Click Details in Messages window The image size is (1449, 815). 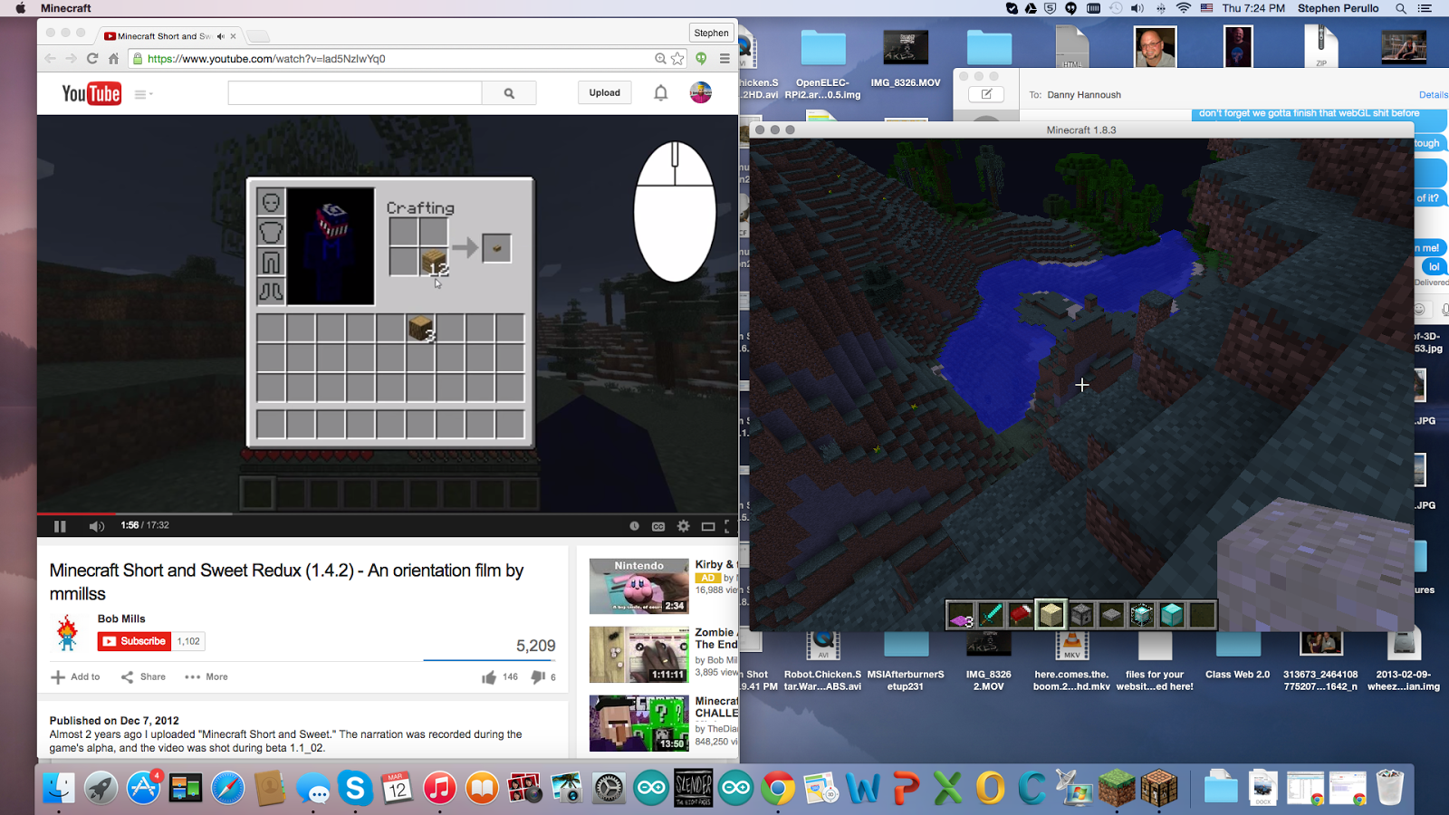tap(1434, 95)
